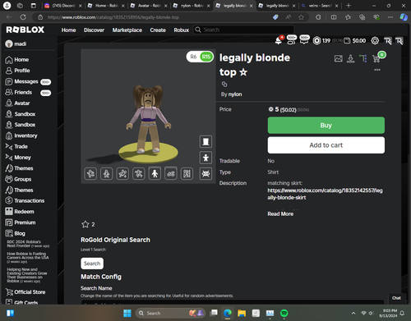Open the Home top navigation item
The height and width of the screenshot is (321, 411).
(x=68, y=30)
